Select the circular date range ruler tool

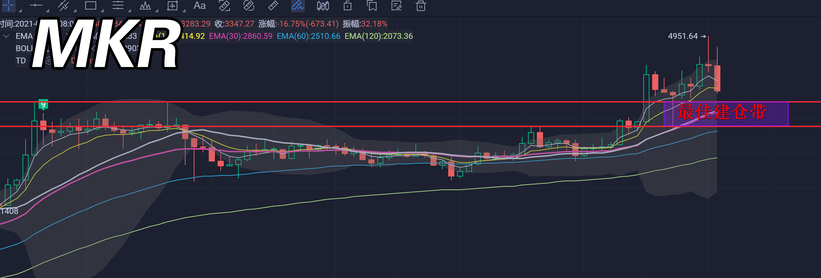point(249,6)
